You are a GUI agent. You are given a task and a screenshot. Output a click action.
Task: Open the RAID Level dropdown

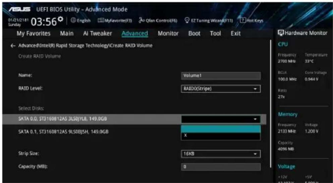221,89
